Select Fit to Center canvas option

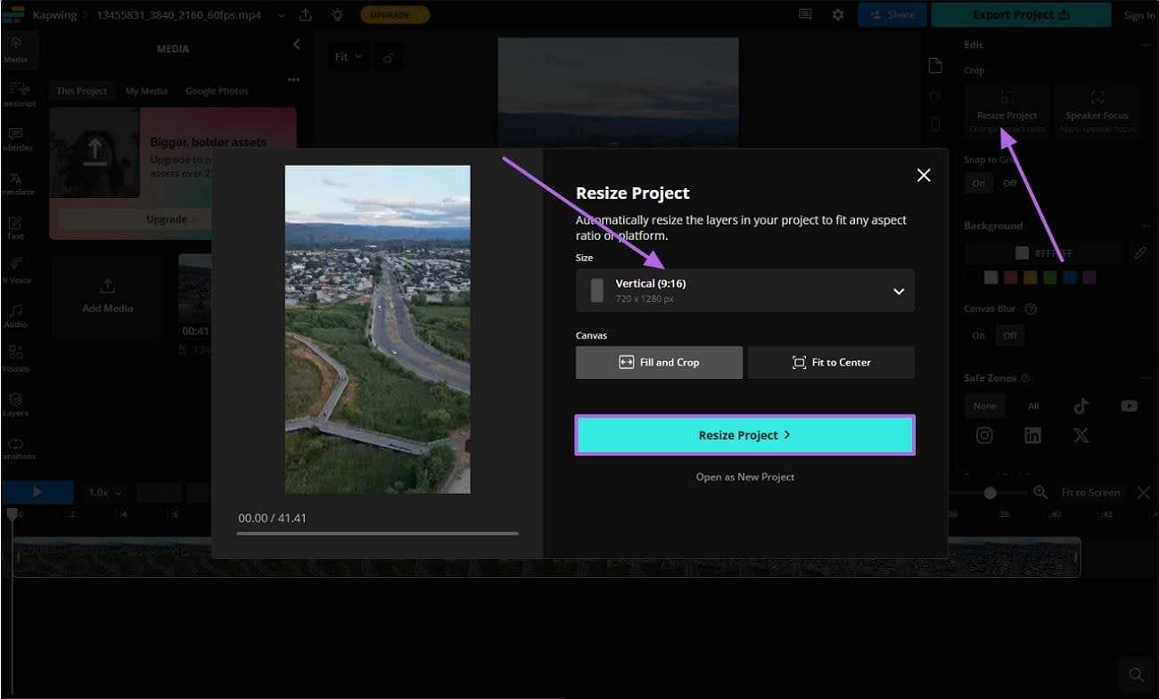(x=831, y=363)
